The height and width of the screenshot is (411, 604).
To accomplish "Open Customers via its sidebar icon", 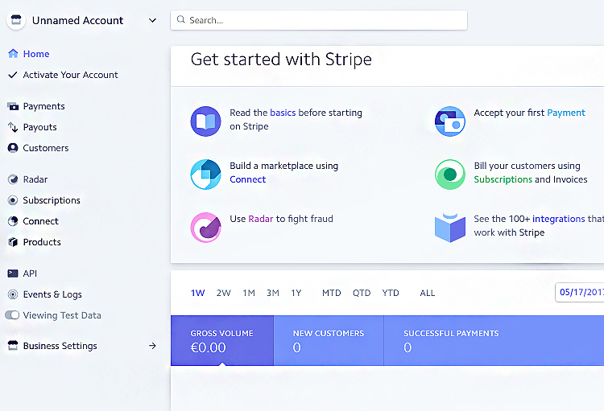I will tap(13, 148).
